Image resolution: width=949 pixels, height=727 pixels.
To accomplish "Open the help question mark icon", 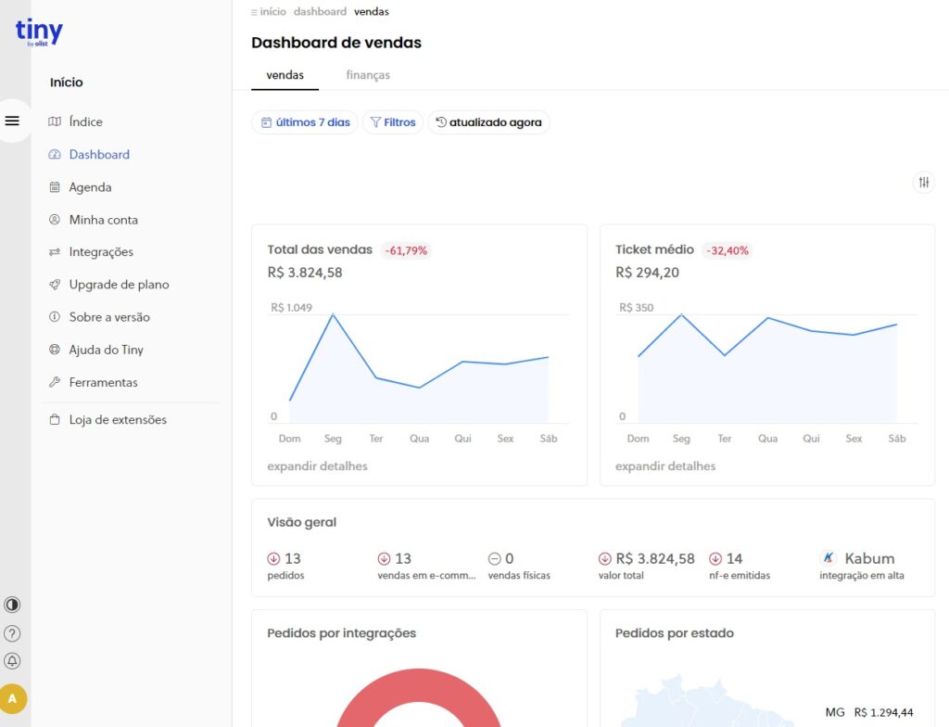I will coord(12,633).
